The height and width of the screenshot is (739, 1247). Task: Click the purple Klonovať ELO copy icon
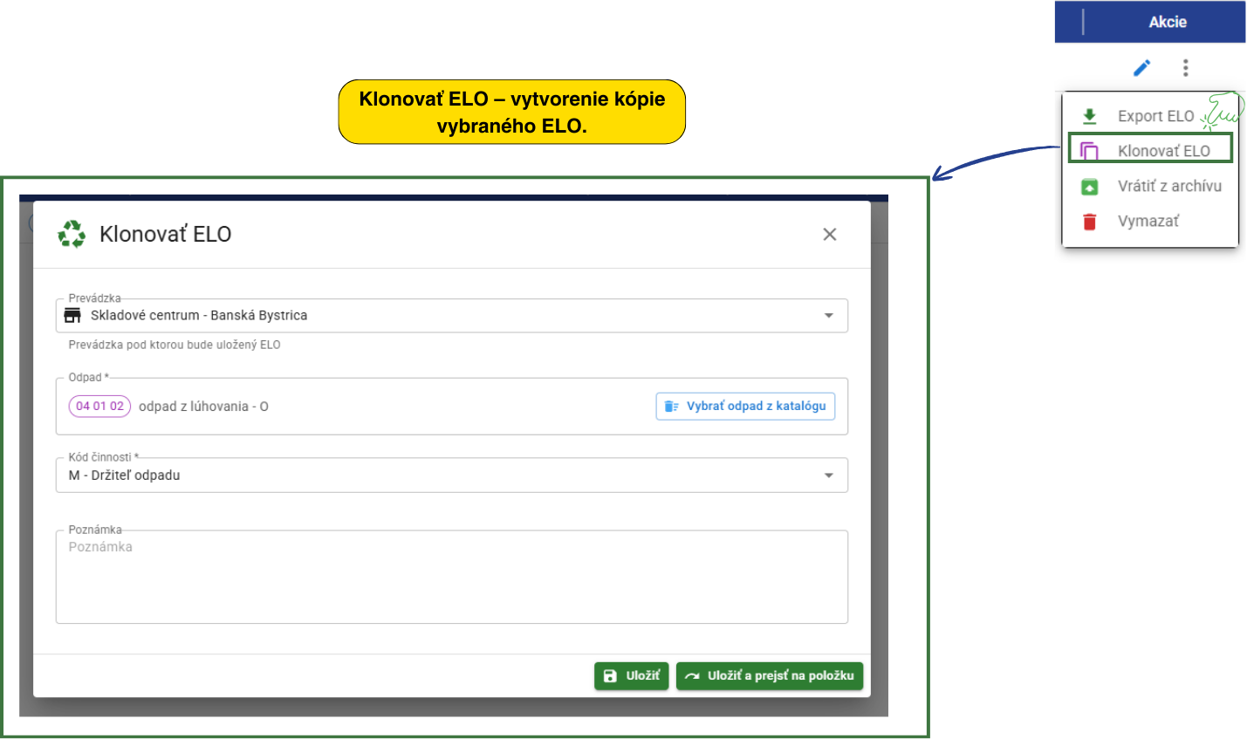(1089, 151)
